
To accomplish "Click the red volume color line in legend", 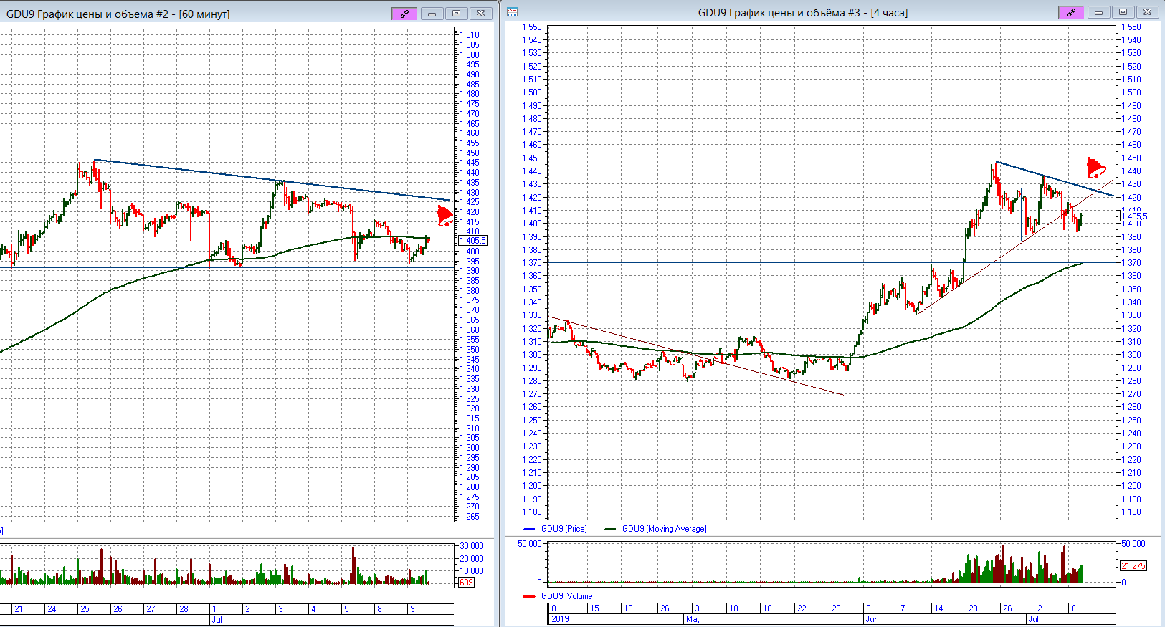I will pyautogui.click(x=530, y=596).
